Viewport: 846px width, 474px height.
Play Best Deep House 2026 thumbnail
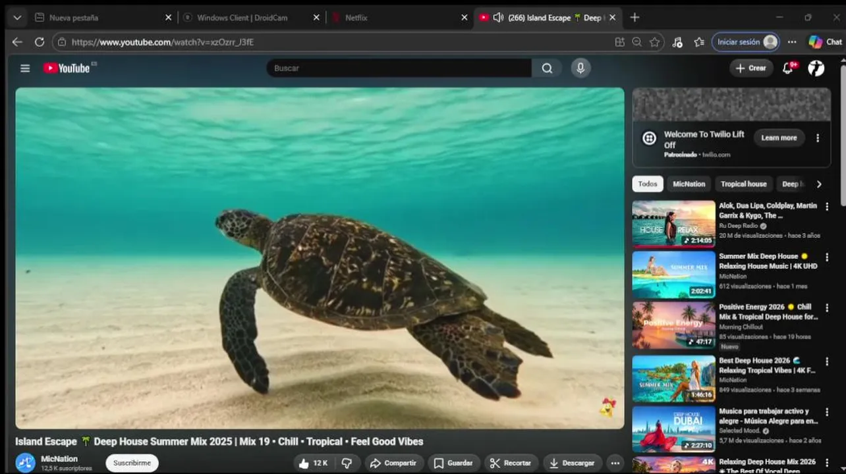coord(673,379)
